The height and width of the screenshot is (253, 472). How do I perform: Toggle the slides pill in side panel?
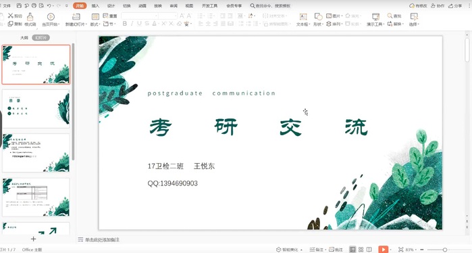coord(41,38)
